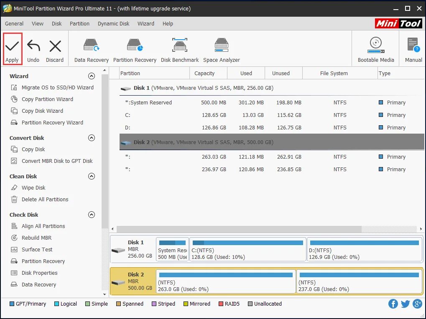426x319 pixels.
Task: Open the Disk menu
Action: pyautogui.click(x=56, y=24)
